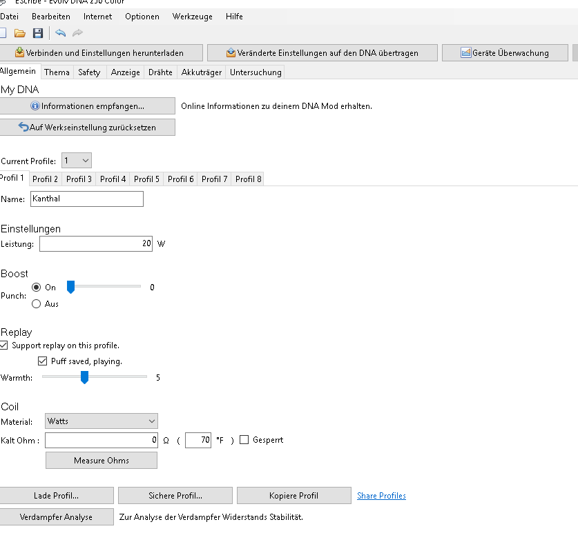Image resolution: width=578 pixels, height=542 pixels.
Task: Open the Share Profiles link
Action: pyautogui.click(x=381, y=496)
